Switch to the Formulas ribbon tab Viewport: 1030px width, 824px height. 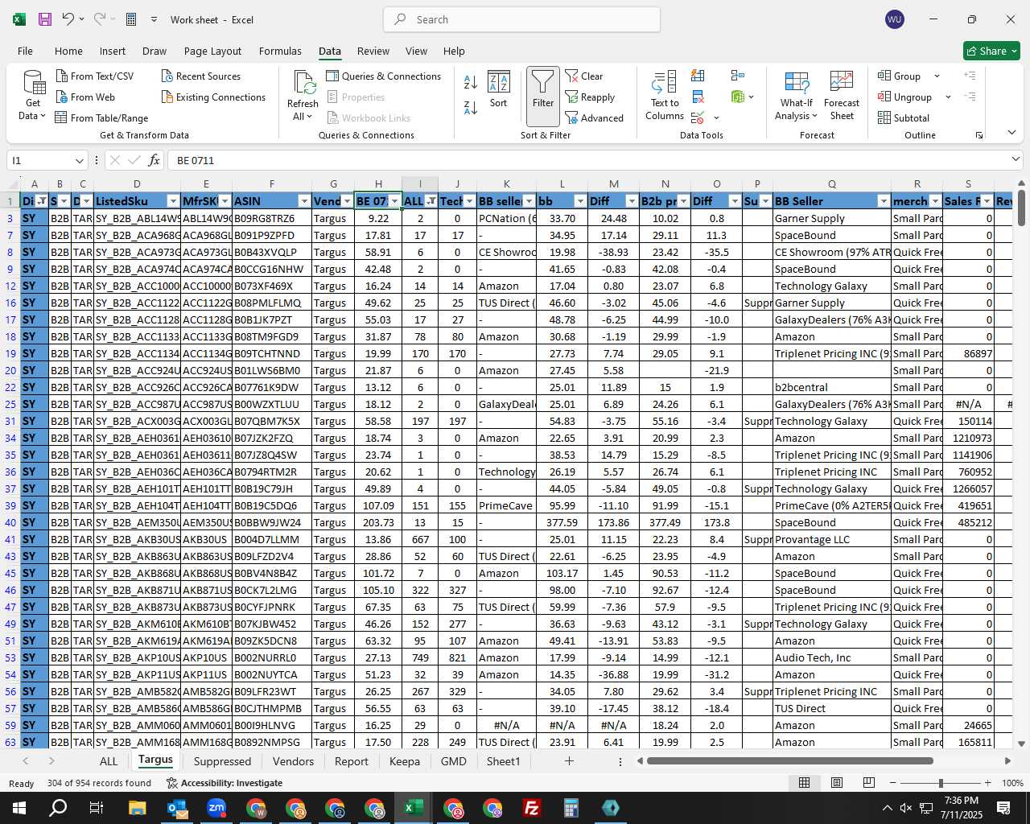(280, 51)
